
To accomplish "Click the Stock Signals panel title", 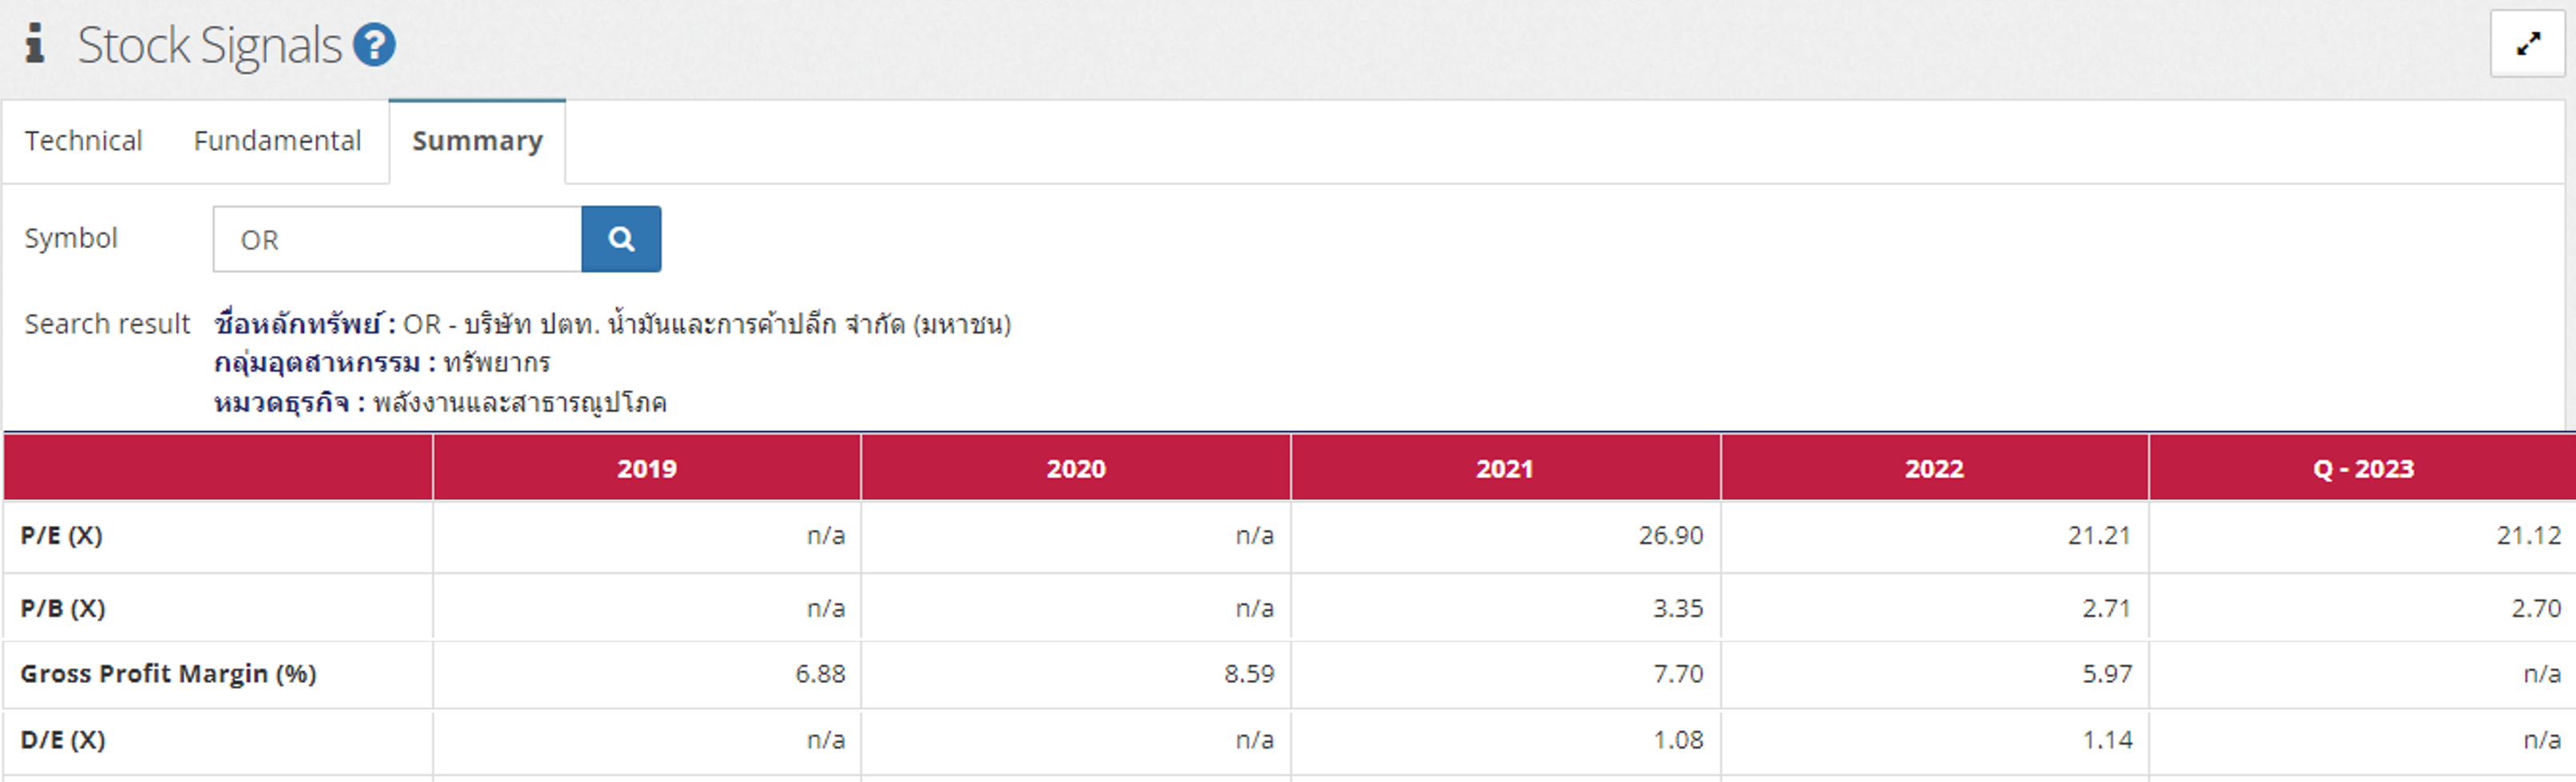I will [210, 45].
